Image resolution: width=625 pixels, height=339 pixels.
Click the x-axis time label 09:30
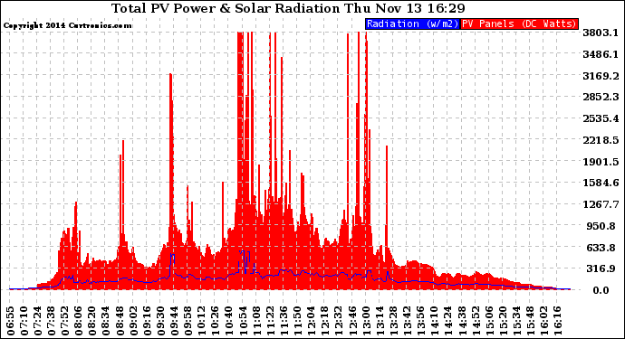coord(161,322)
